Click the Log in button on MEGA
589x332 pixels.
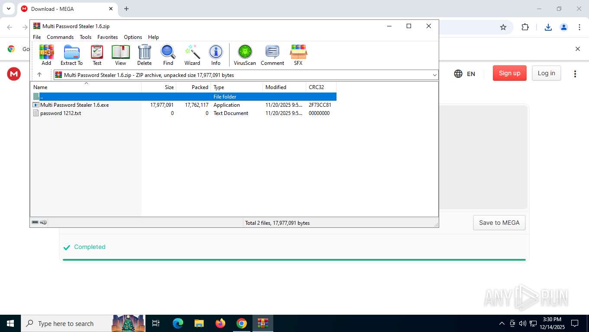tap(547, 73)
